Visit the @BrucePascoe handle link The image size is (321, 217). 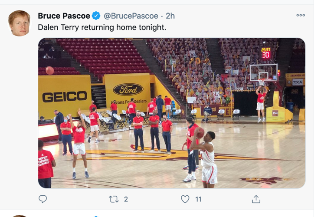[x=131, y=16]
